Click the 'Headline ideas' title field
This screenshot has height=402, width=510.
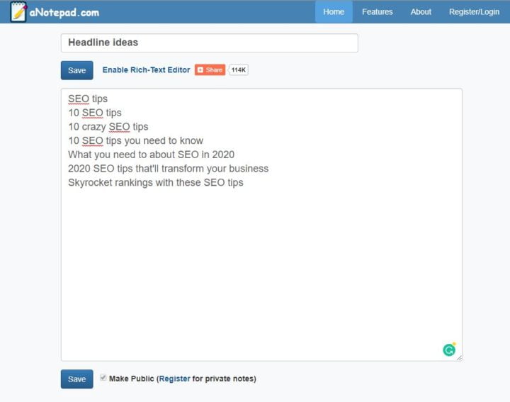[209, 43]
